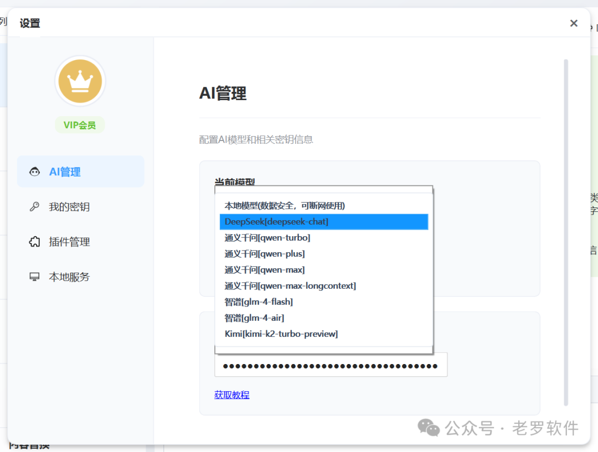Close the 设置 dialog with the X
598x452 pixels.
pos(574,23)
